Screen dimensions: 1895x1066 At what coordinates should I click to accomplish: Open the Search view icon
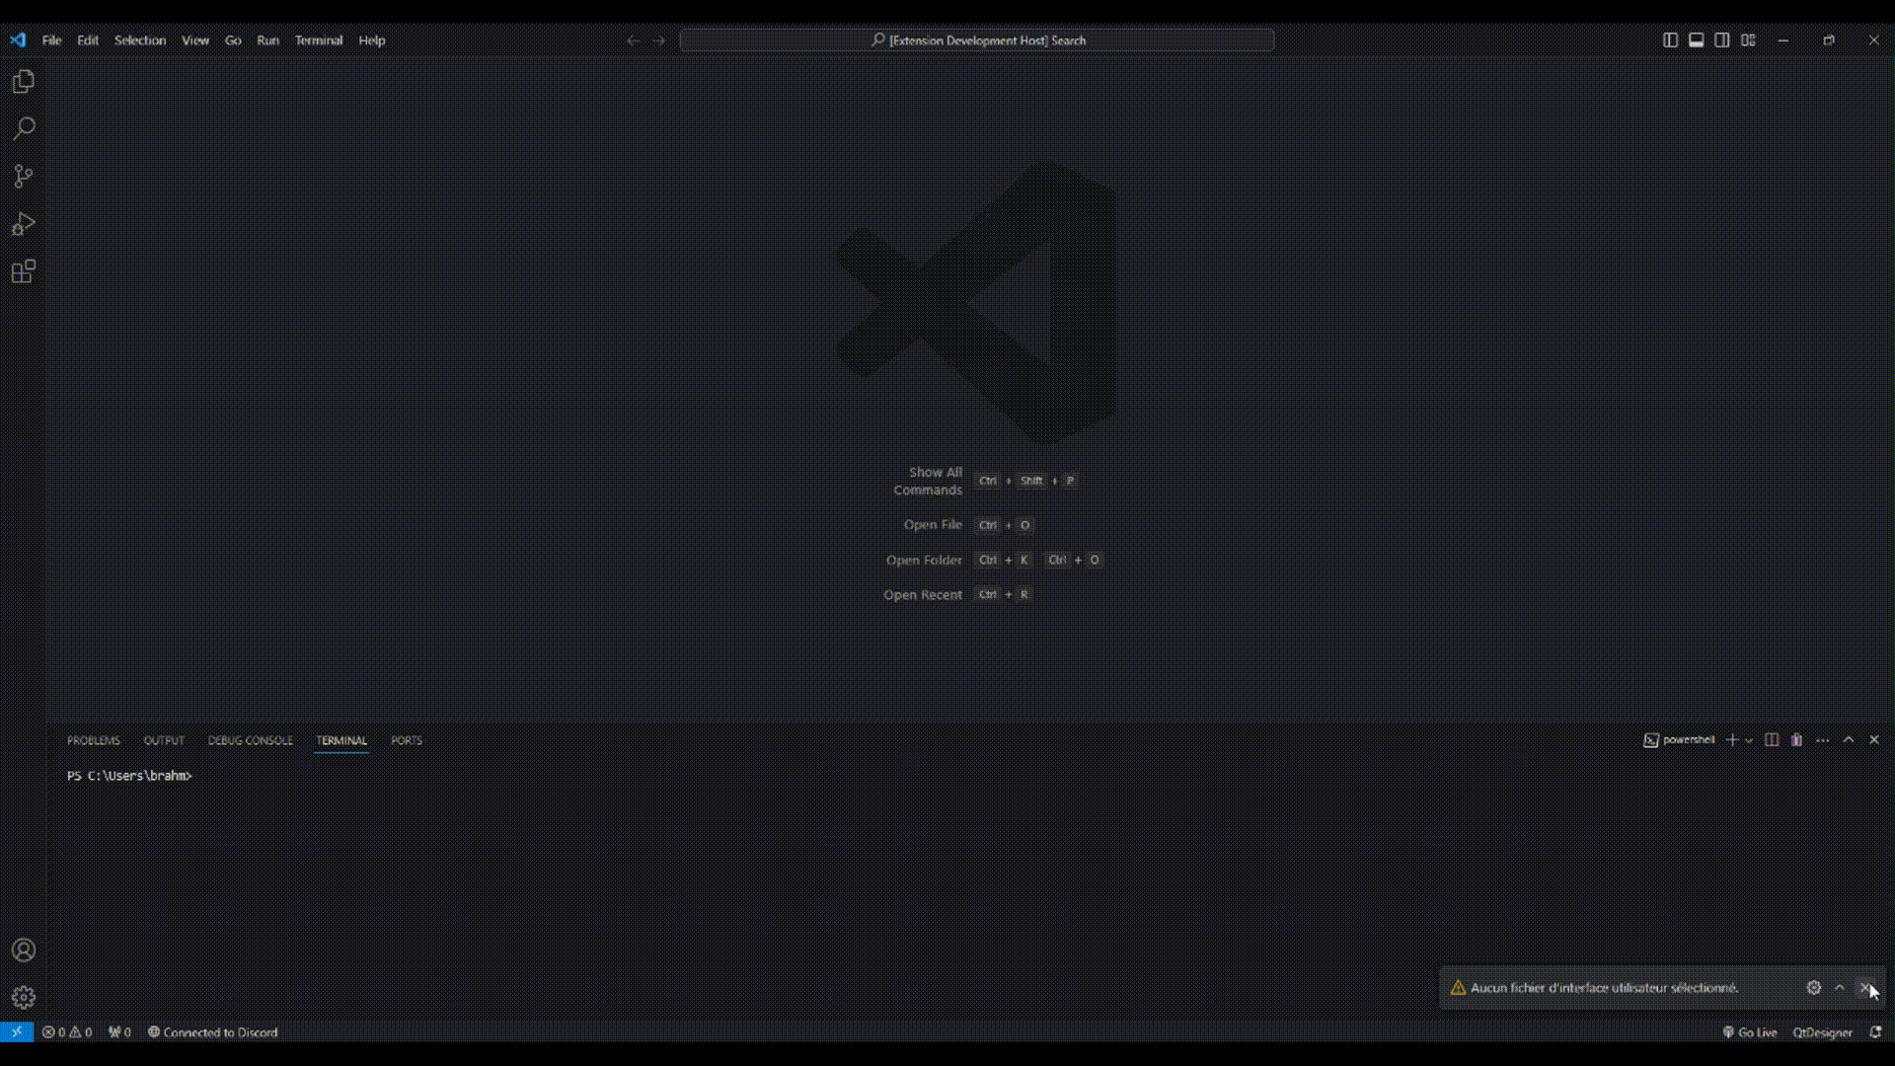point(24,129)
